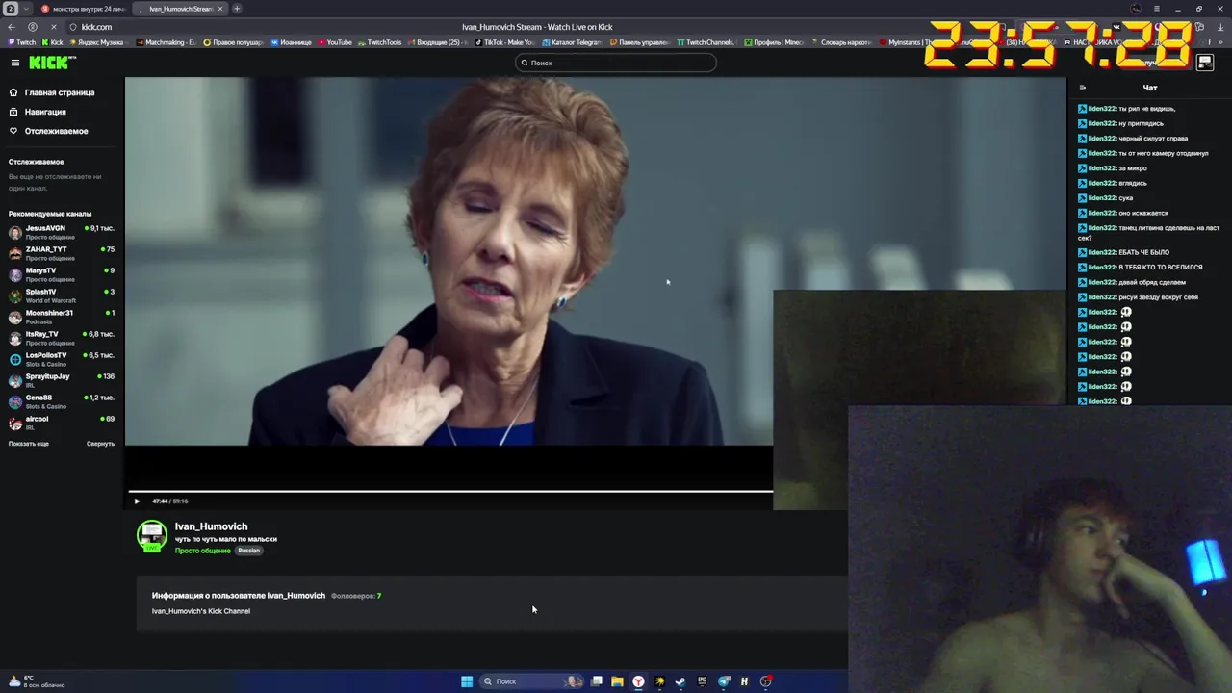Open TwitchTools bookmark
This screenshot has height=693, width=1232.
pos(379,42)
